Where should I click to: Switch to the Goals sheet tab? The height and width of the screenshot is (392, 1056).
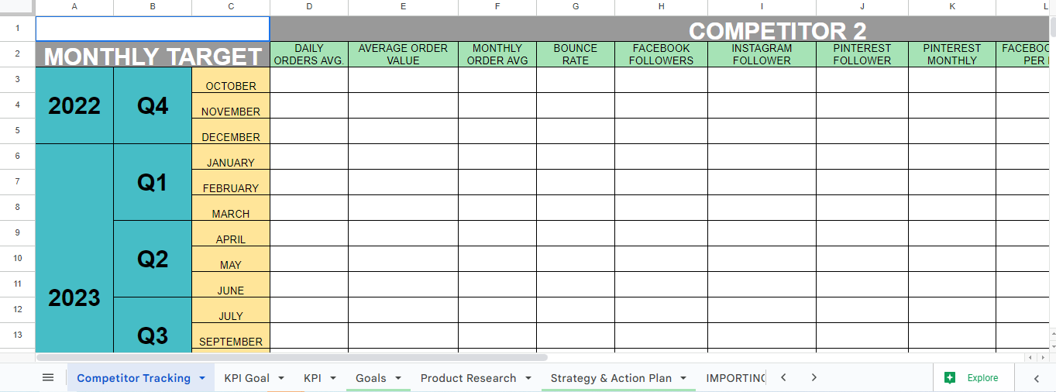coord(370,378)
